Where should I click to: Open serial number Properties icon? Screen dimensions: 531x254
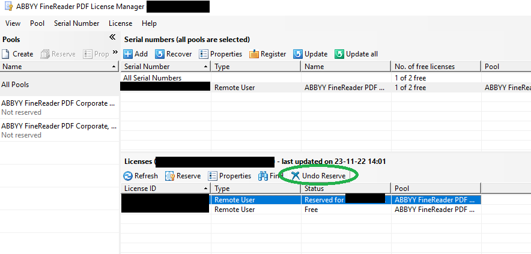[x=204, y=54]
